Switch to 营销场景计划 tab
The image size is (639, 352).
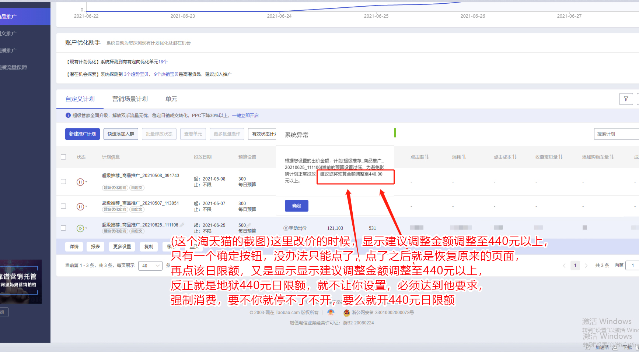pyautogui.click(x=130, y=99)
